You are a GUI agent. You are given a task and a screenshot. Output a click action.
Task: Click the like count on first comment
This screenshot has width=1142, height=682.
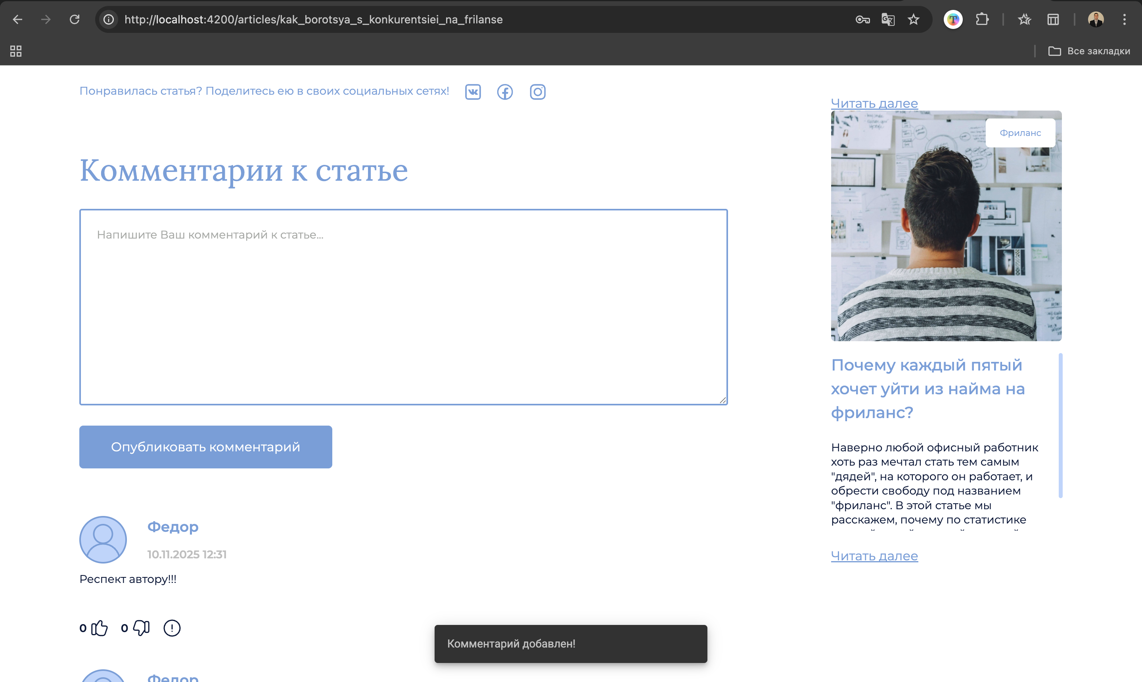click(83, 628)
